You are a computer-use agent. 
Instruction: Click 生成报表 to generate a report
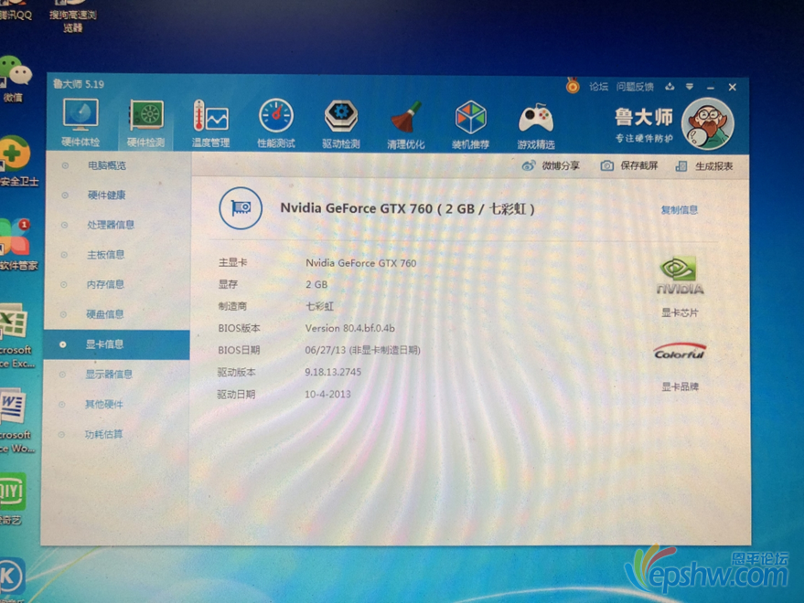(704, 166)
